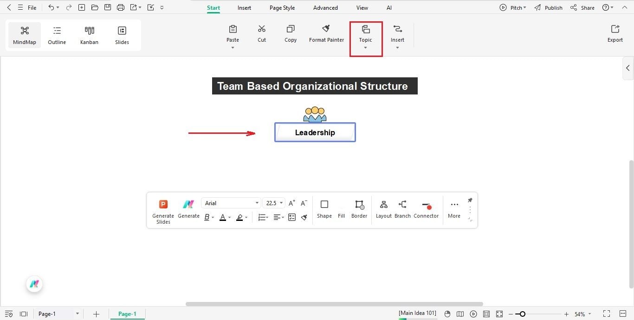Open the File menu
634x320 pixels.
pos(32,8)
